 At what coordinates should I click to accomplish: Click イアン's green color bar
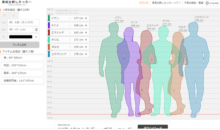[x=49, y=18]
